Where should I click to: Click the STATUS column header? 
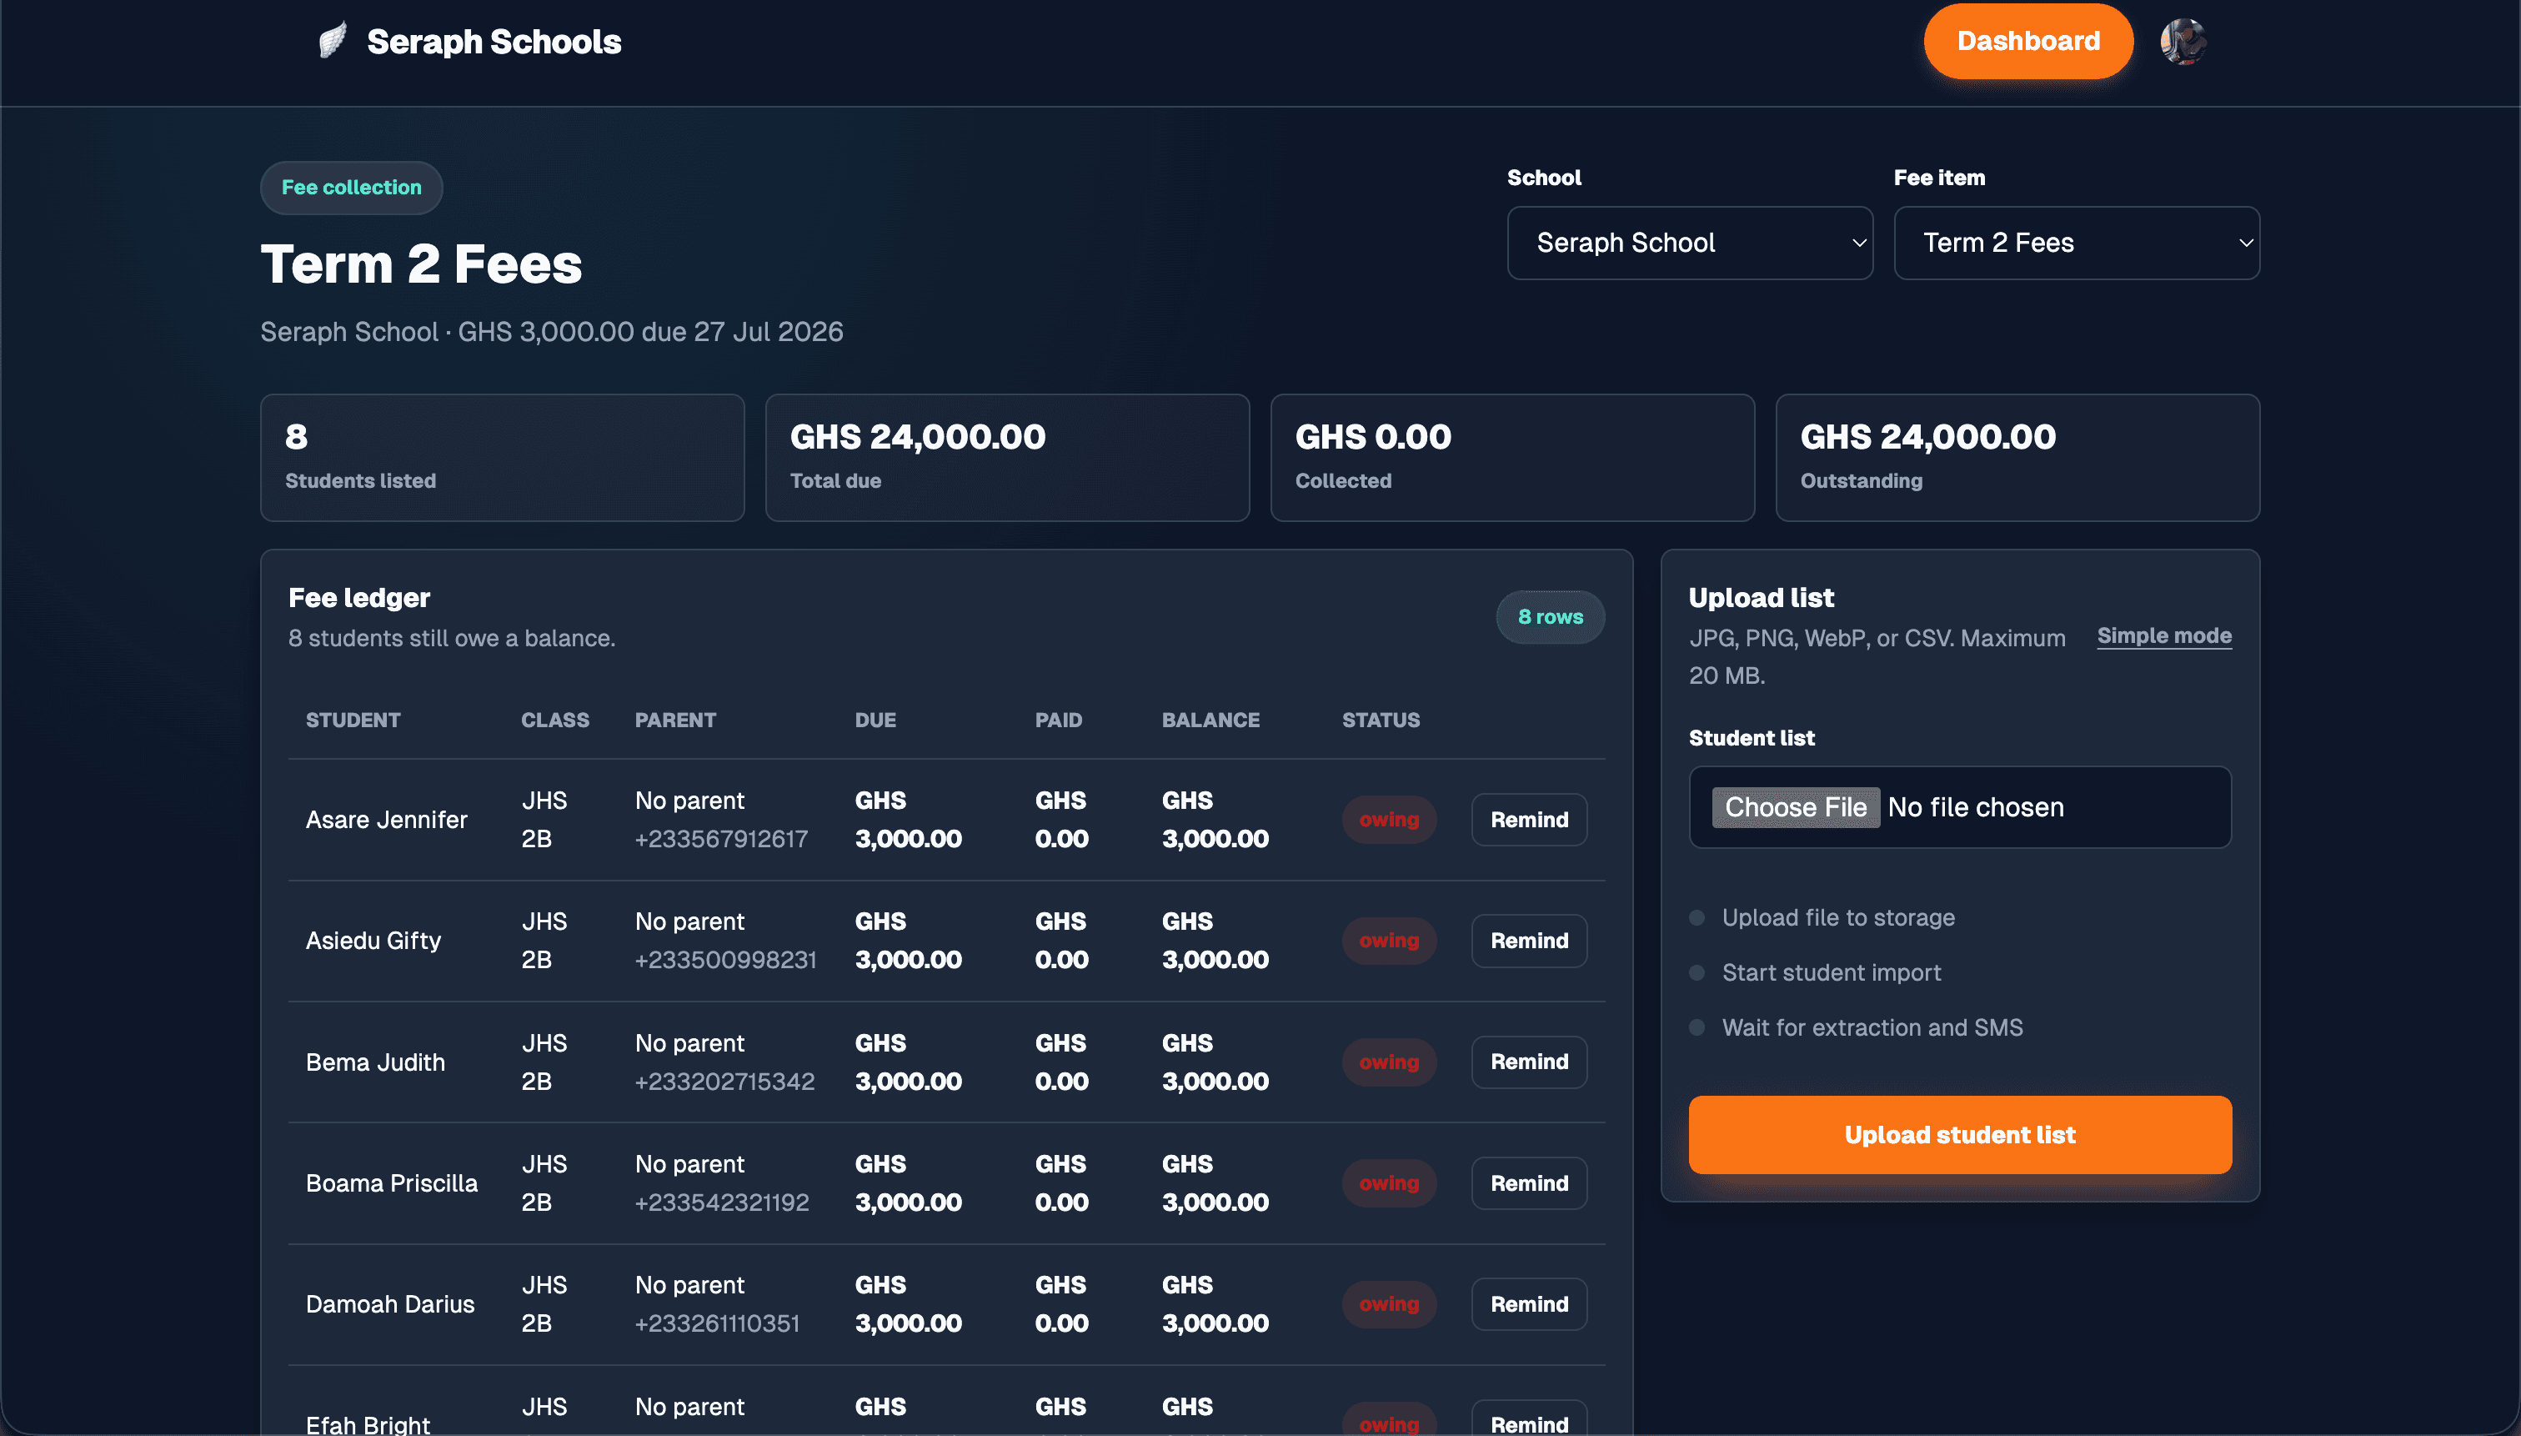coord(1381,720)
